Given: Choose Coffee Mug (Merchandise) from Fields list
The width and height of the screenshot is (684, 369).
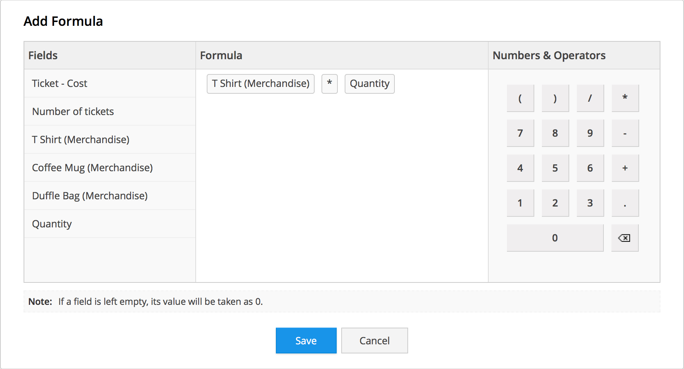Looking at the screenshot, I should [92, 168].
